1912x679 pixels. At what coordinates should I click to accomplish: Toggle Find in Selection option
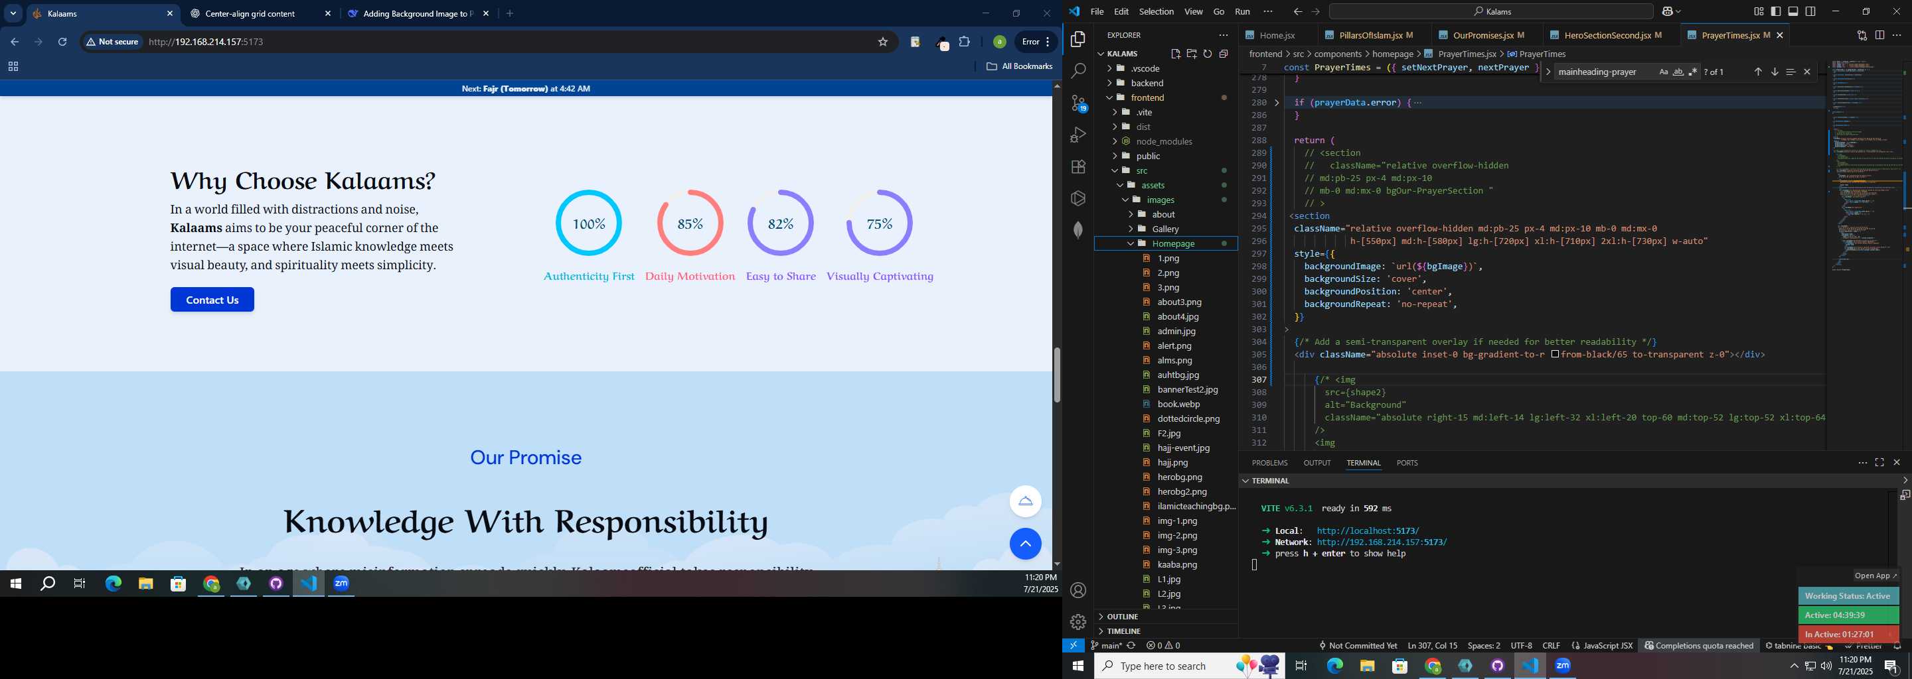point(1791,72)
